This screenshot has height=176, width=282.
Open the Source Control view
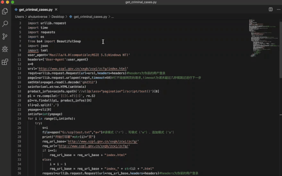pyautogui.click(x=5, y=37)
